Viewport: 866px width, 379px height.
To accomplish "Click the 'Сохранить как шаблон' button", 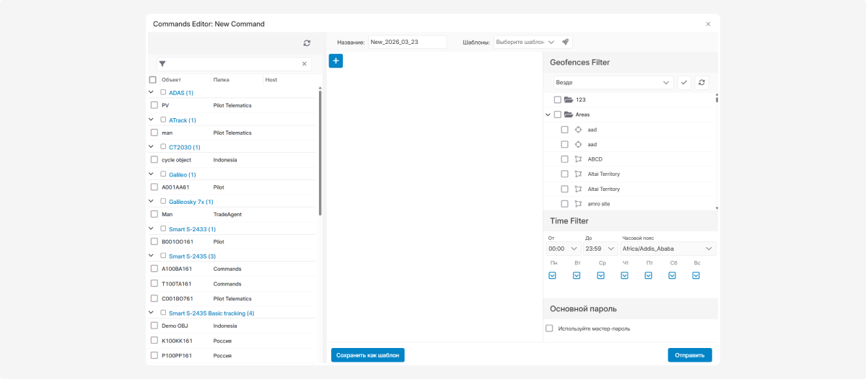I will coord(368,355).
